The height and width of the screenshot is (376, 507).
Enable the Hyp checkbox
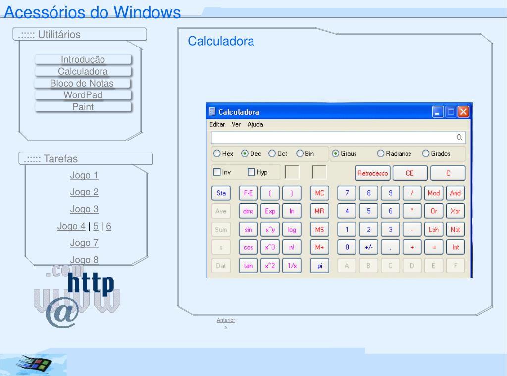[x=257, y=172]
